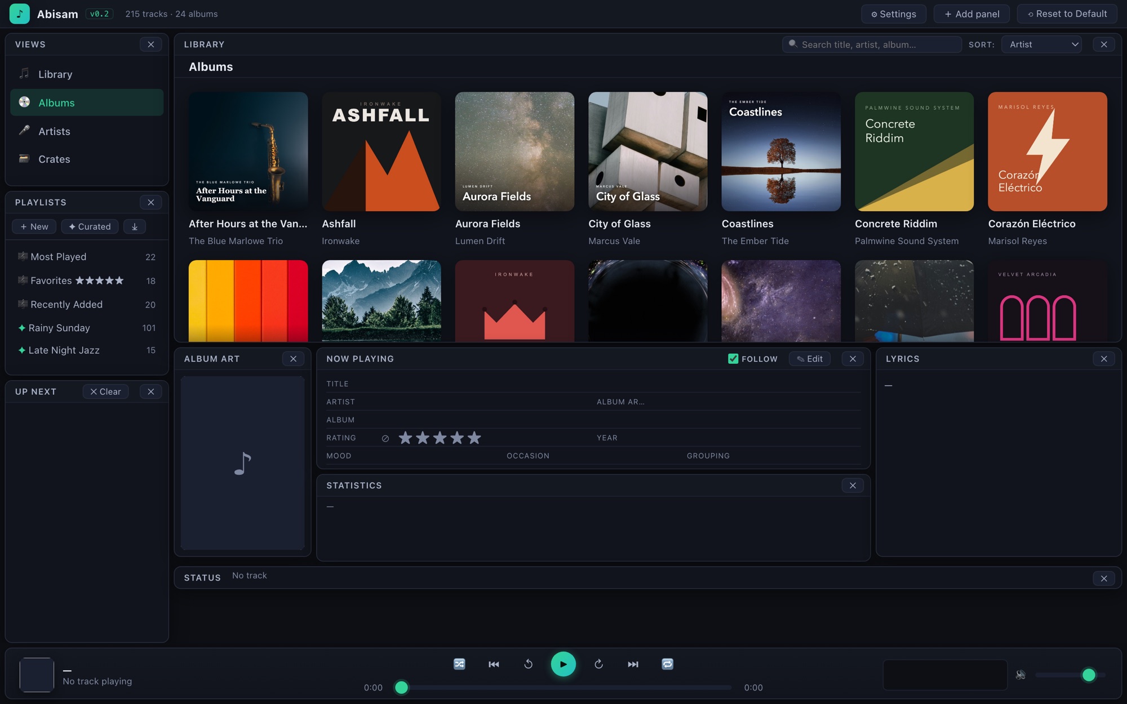Edit now playing metadata
The width and height of the screenshot is (1127, 704).
tap(810, 359)
